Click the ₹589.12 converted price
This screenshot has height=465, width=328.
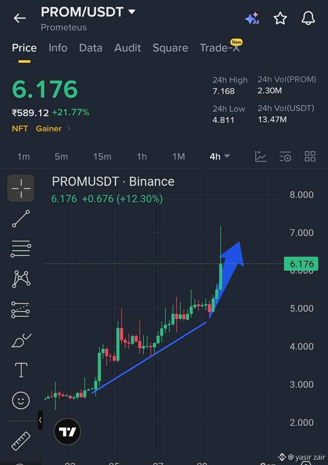(x=30, y=113)
